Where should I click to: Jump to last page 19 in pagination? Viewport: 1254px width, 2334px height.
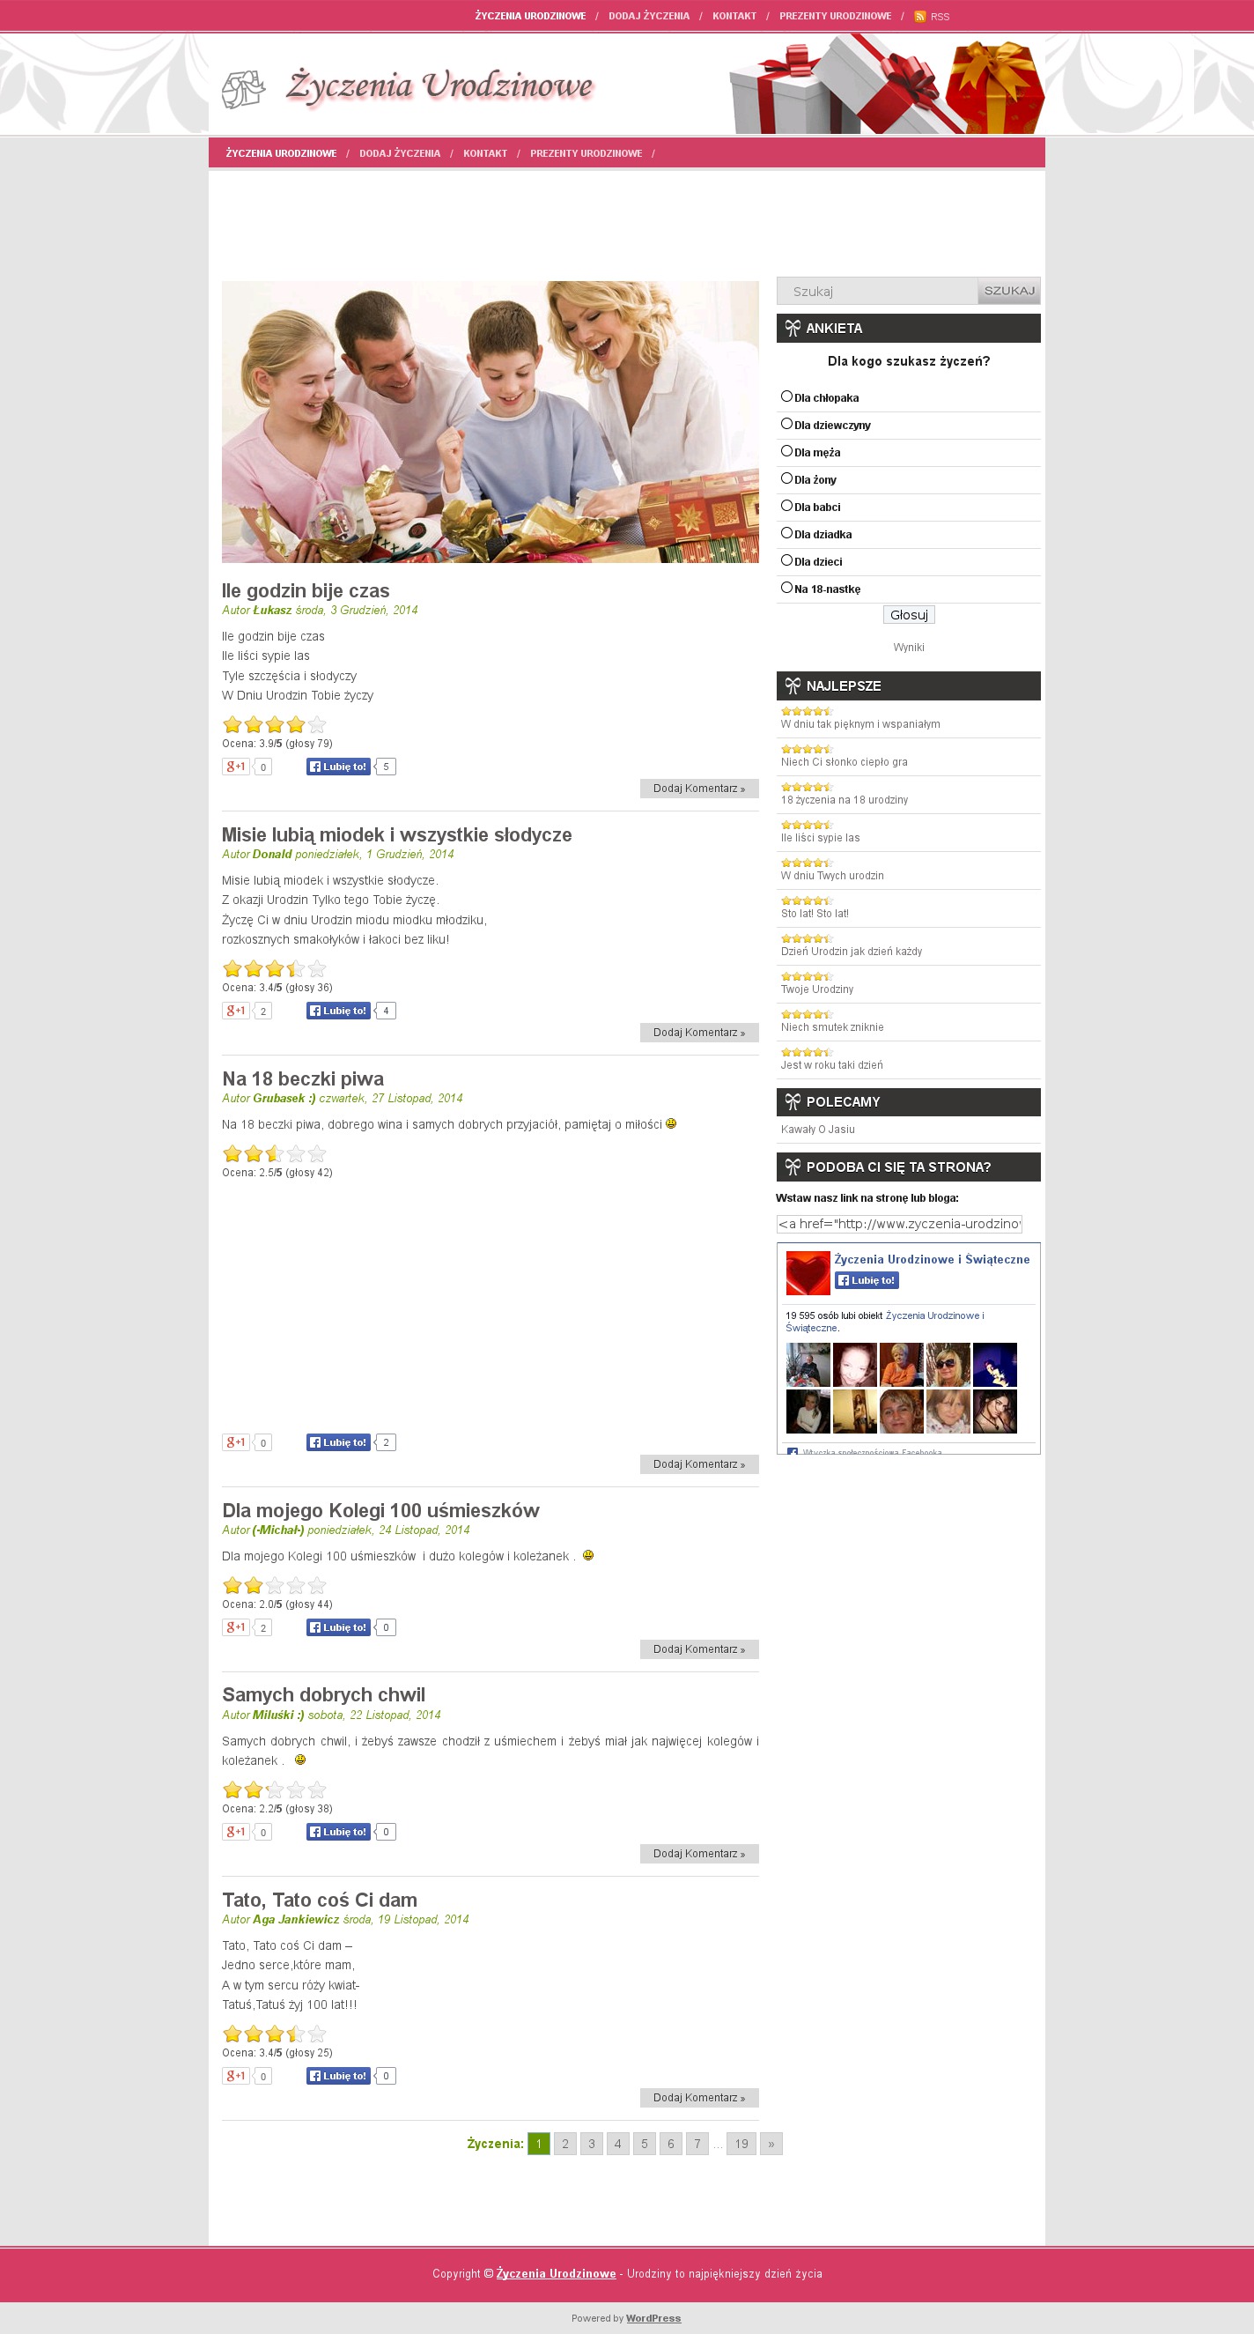(741, 2144)
